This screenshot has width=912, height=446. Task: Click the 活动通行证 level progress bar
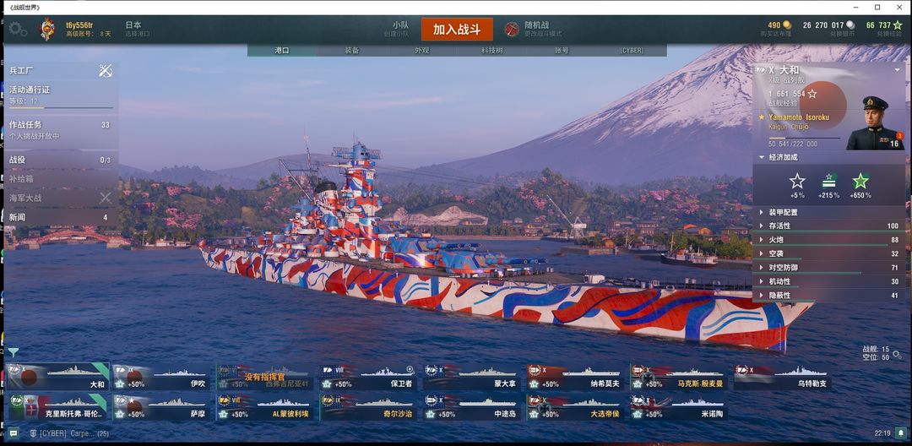coord(61,107)
